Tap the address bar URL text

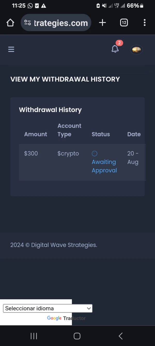coord(61,23)
